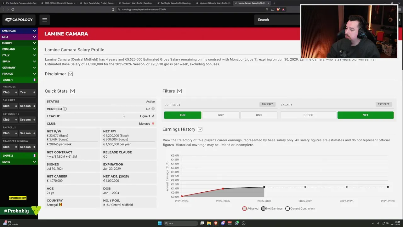Click the Windows taskbar search box
The height and width of the screenshot is (227, 403).
tap(180, 223)
